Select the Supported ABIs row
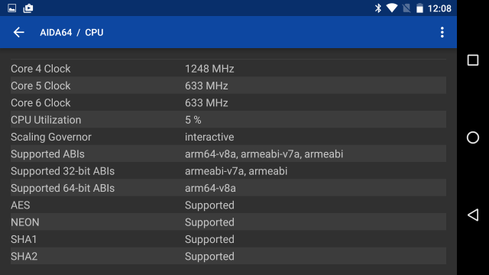This screenshot has width=489, height=275. pos(228,154)
